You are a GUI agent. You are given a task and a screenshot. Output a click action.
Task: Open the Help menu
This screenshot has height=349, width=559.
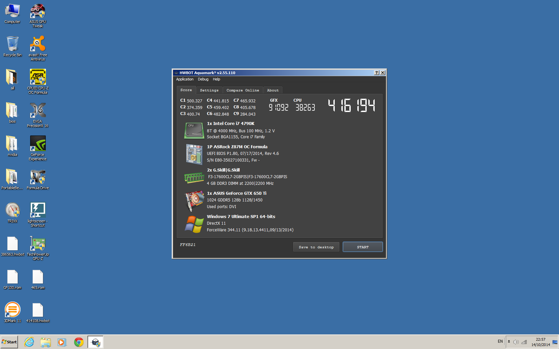216,79
